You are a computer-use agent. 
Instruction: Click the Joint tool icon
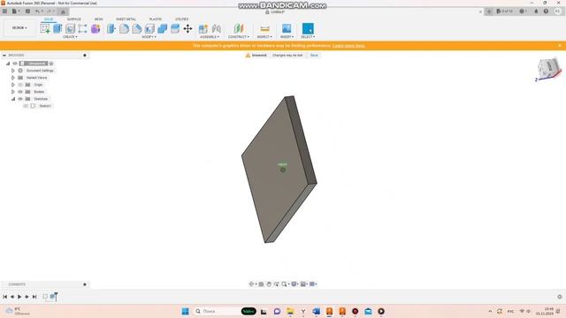pyautogui.click(x=216, y=28)
